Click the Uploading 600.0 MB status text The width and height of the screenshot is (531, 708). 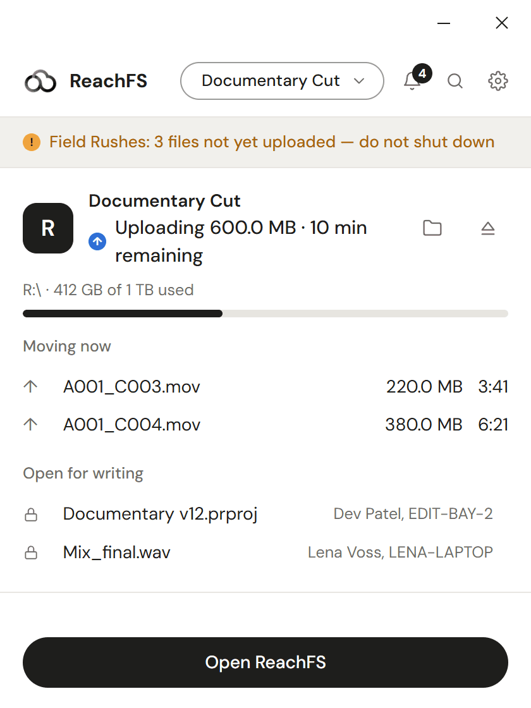click(241, 241)
